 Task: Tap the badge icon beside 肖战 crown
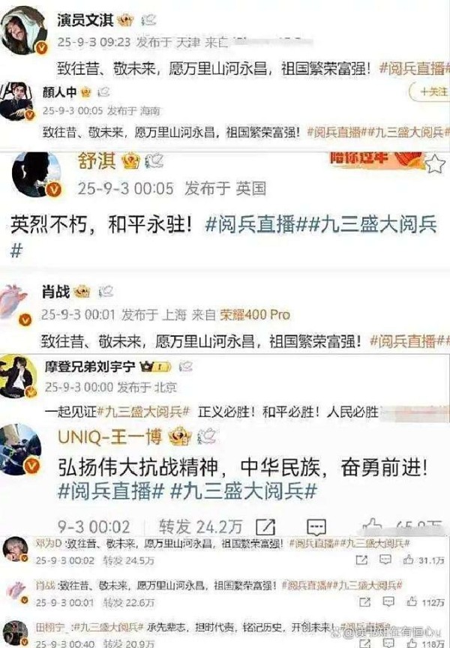click(106, 292)
